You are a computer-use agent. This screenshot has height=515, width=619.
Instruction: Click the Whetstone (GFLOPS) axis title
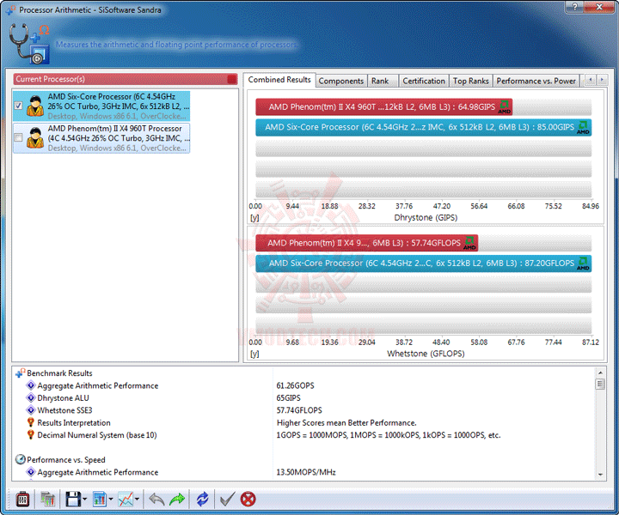click(426, 354)
